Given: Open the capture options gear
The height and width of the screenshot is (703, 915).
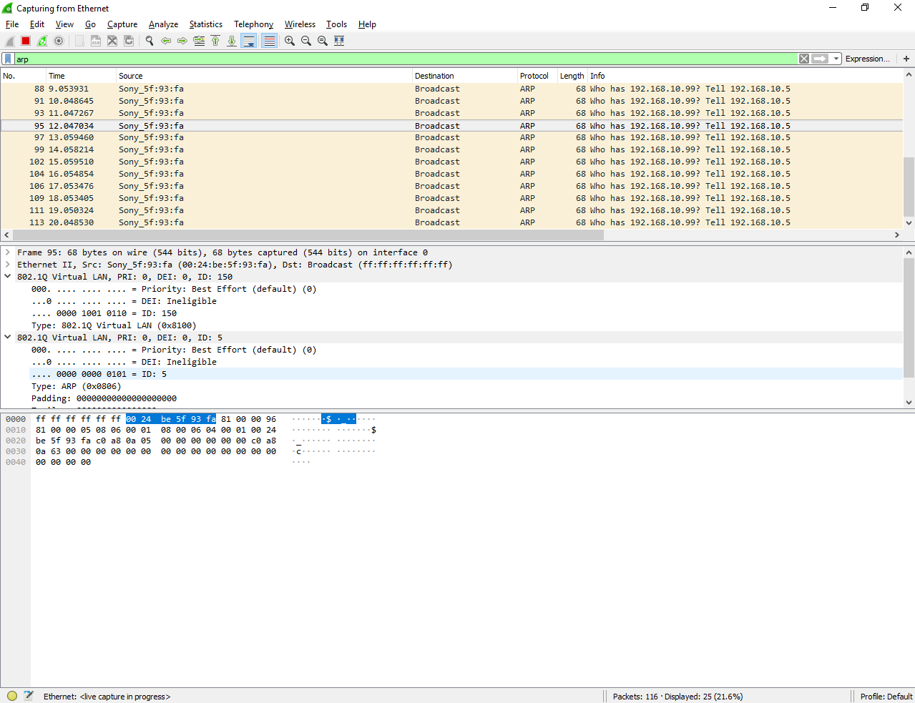Looking at the screenshot, I should click(59, 41).
